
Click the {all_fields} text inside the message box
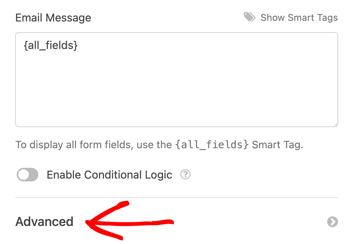click(51, 45)
